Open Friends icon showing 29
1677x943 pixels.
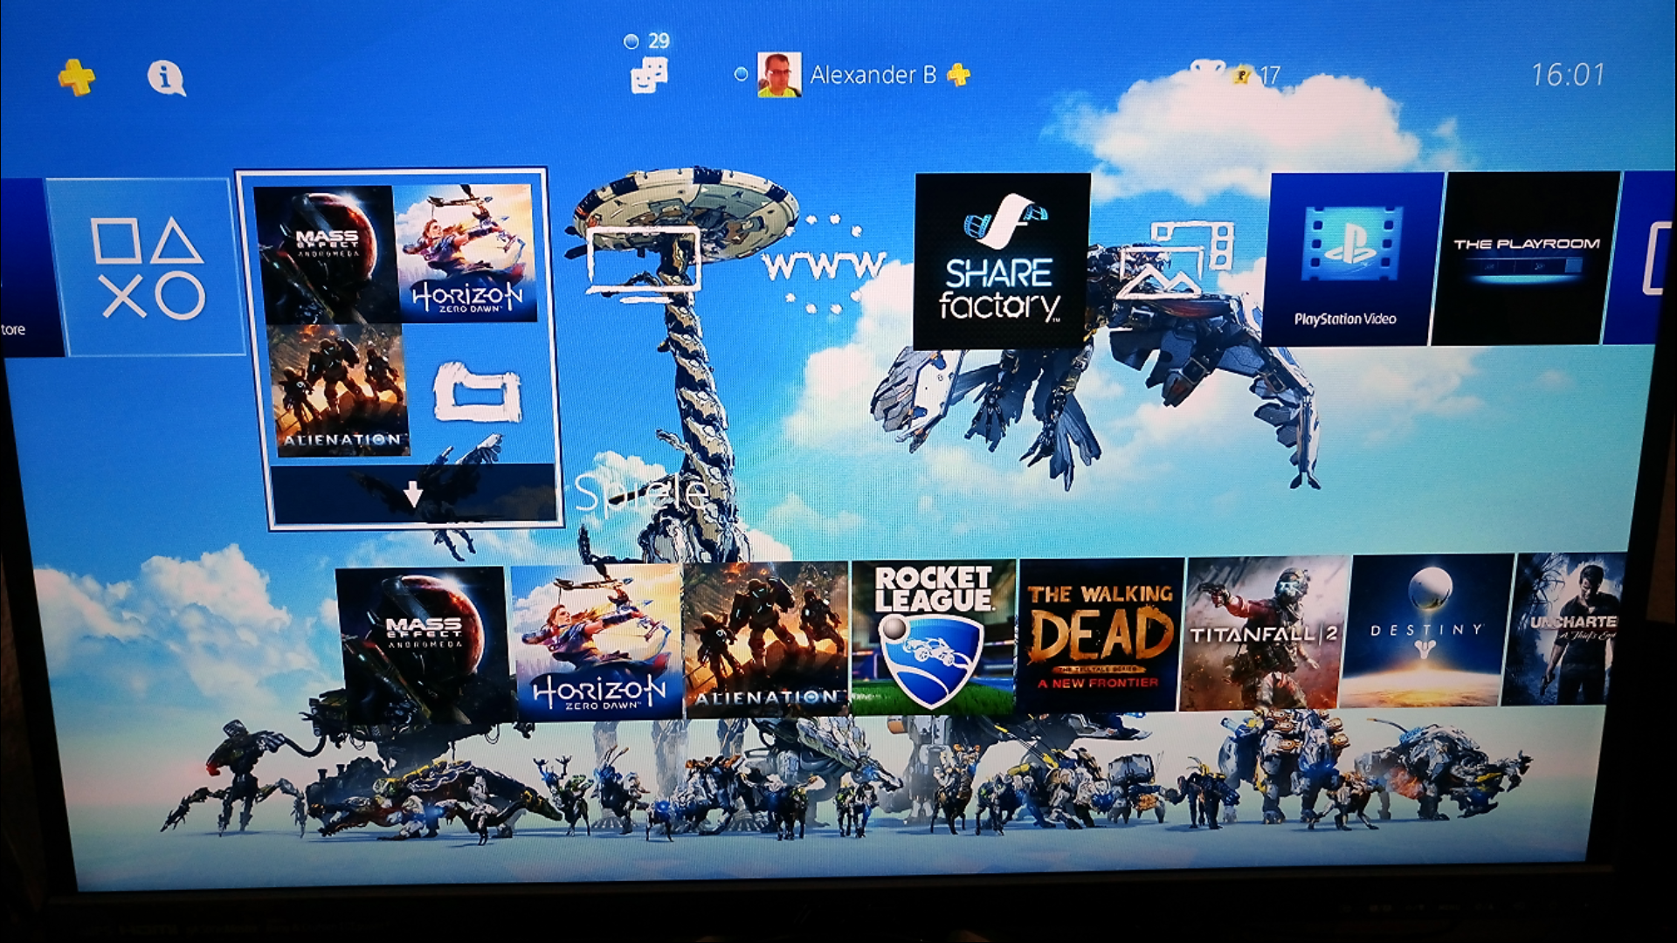(649, 75)
